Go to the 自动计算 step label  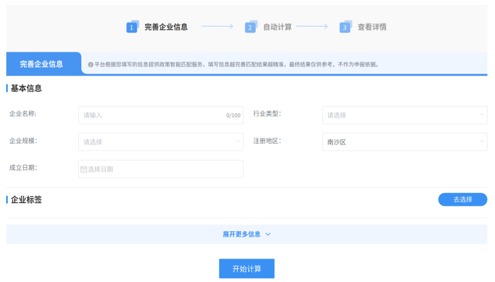pyautogui.click(x=277, y=27)
